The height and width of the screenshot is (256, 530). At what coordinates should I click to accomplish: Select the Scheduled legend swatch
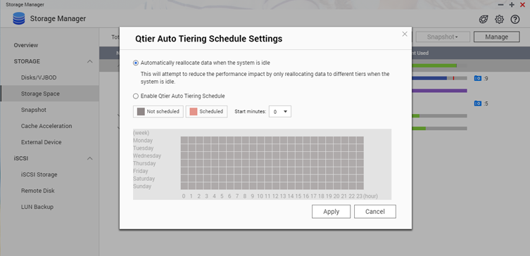[194, 111]
